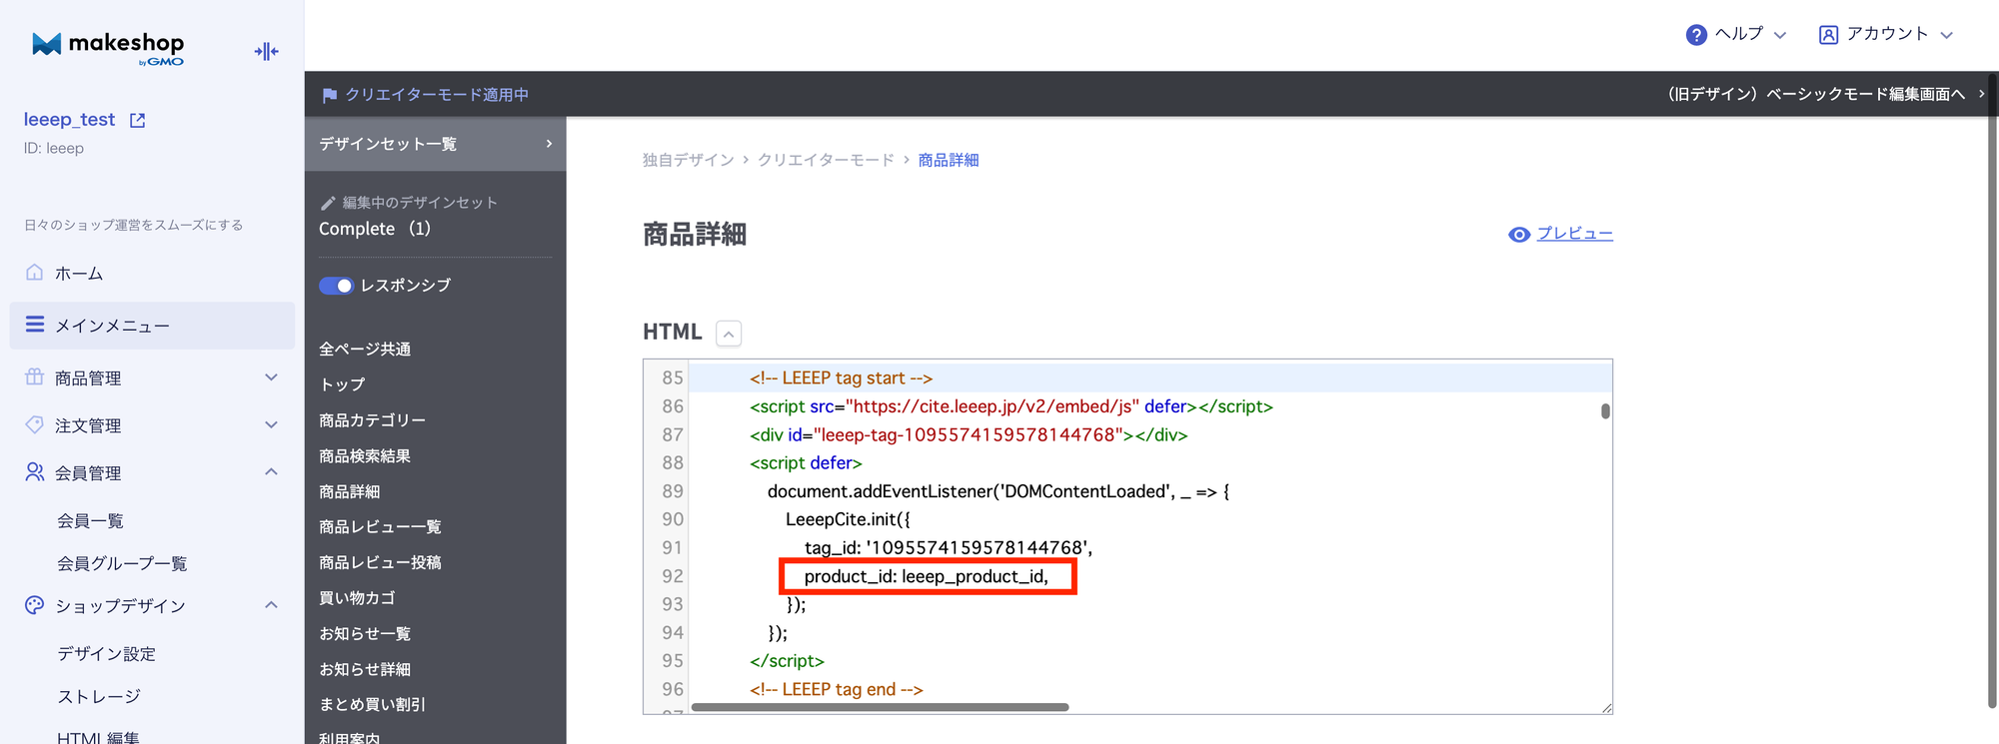
Task: Click the member management people icon
Action: tap(35, 471)
